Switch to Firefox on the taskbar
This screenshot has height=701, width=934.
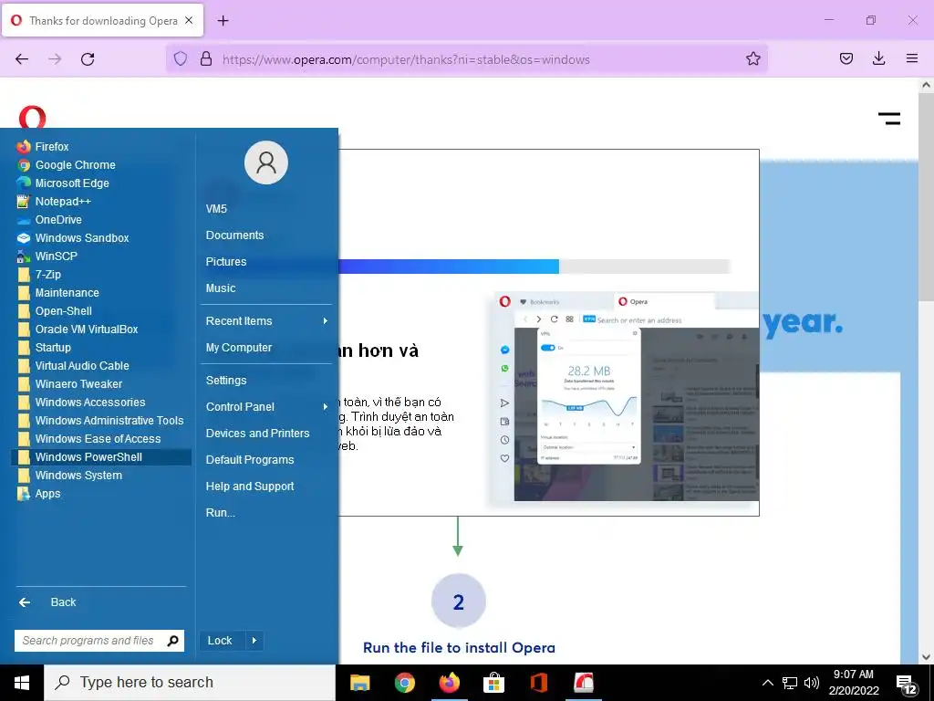click(x=449, y=683)
